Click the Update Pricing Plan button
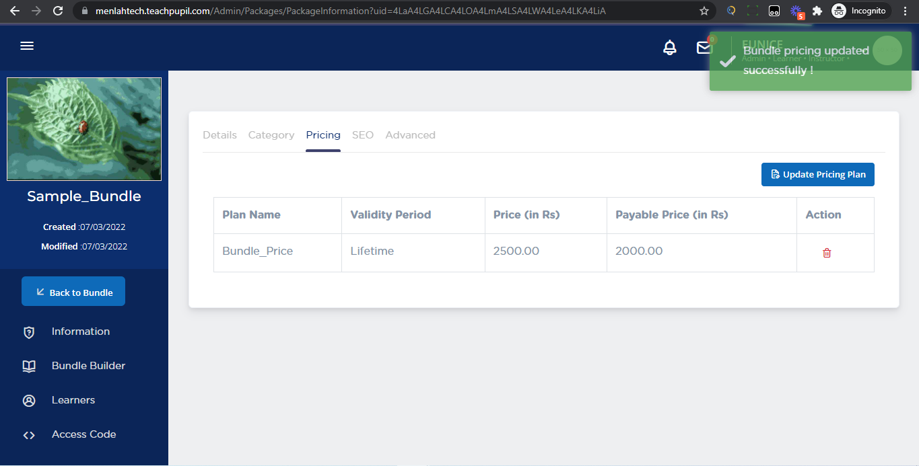 click(x=817, y=174)
